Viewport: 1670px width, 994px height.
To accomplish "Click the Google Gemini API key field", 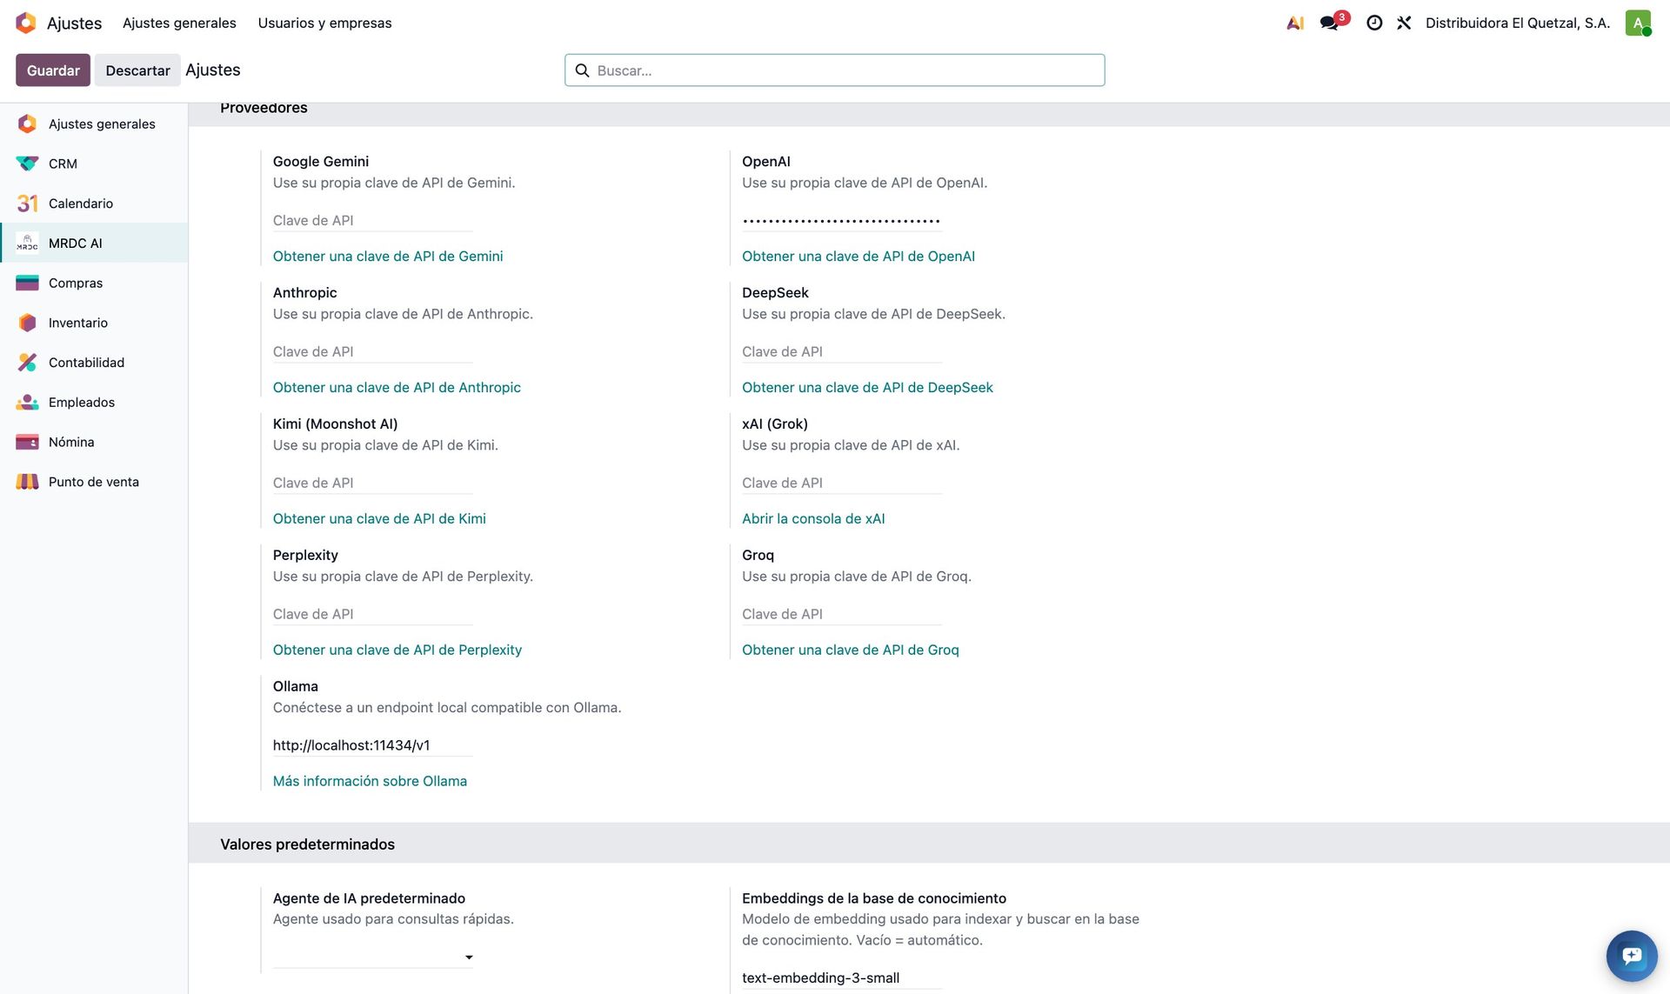I will pos(373,221).
